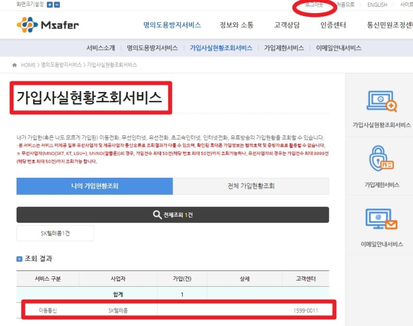Click SK텔레콤1건 filter button
This screenshot has height=326, width=413.
[x=55, y=233]
